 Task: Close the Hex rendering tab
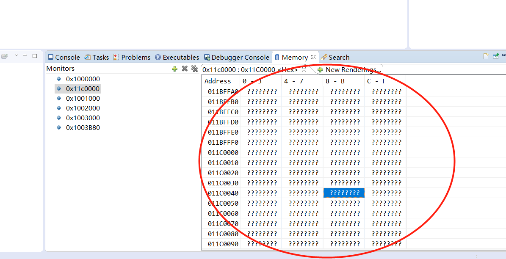[x=304, y=69]
